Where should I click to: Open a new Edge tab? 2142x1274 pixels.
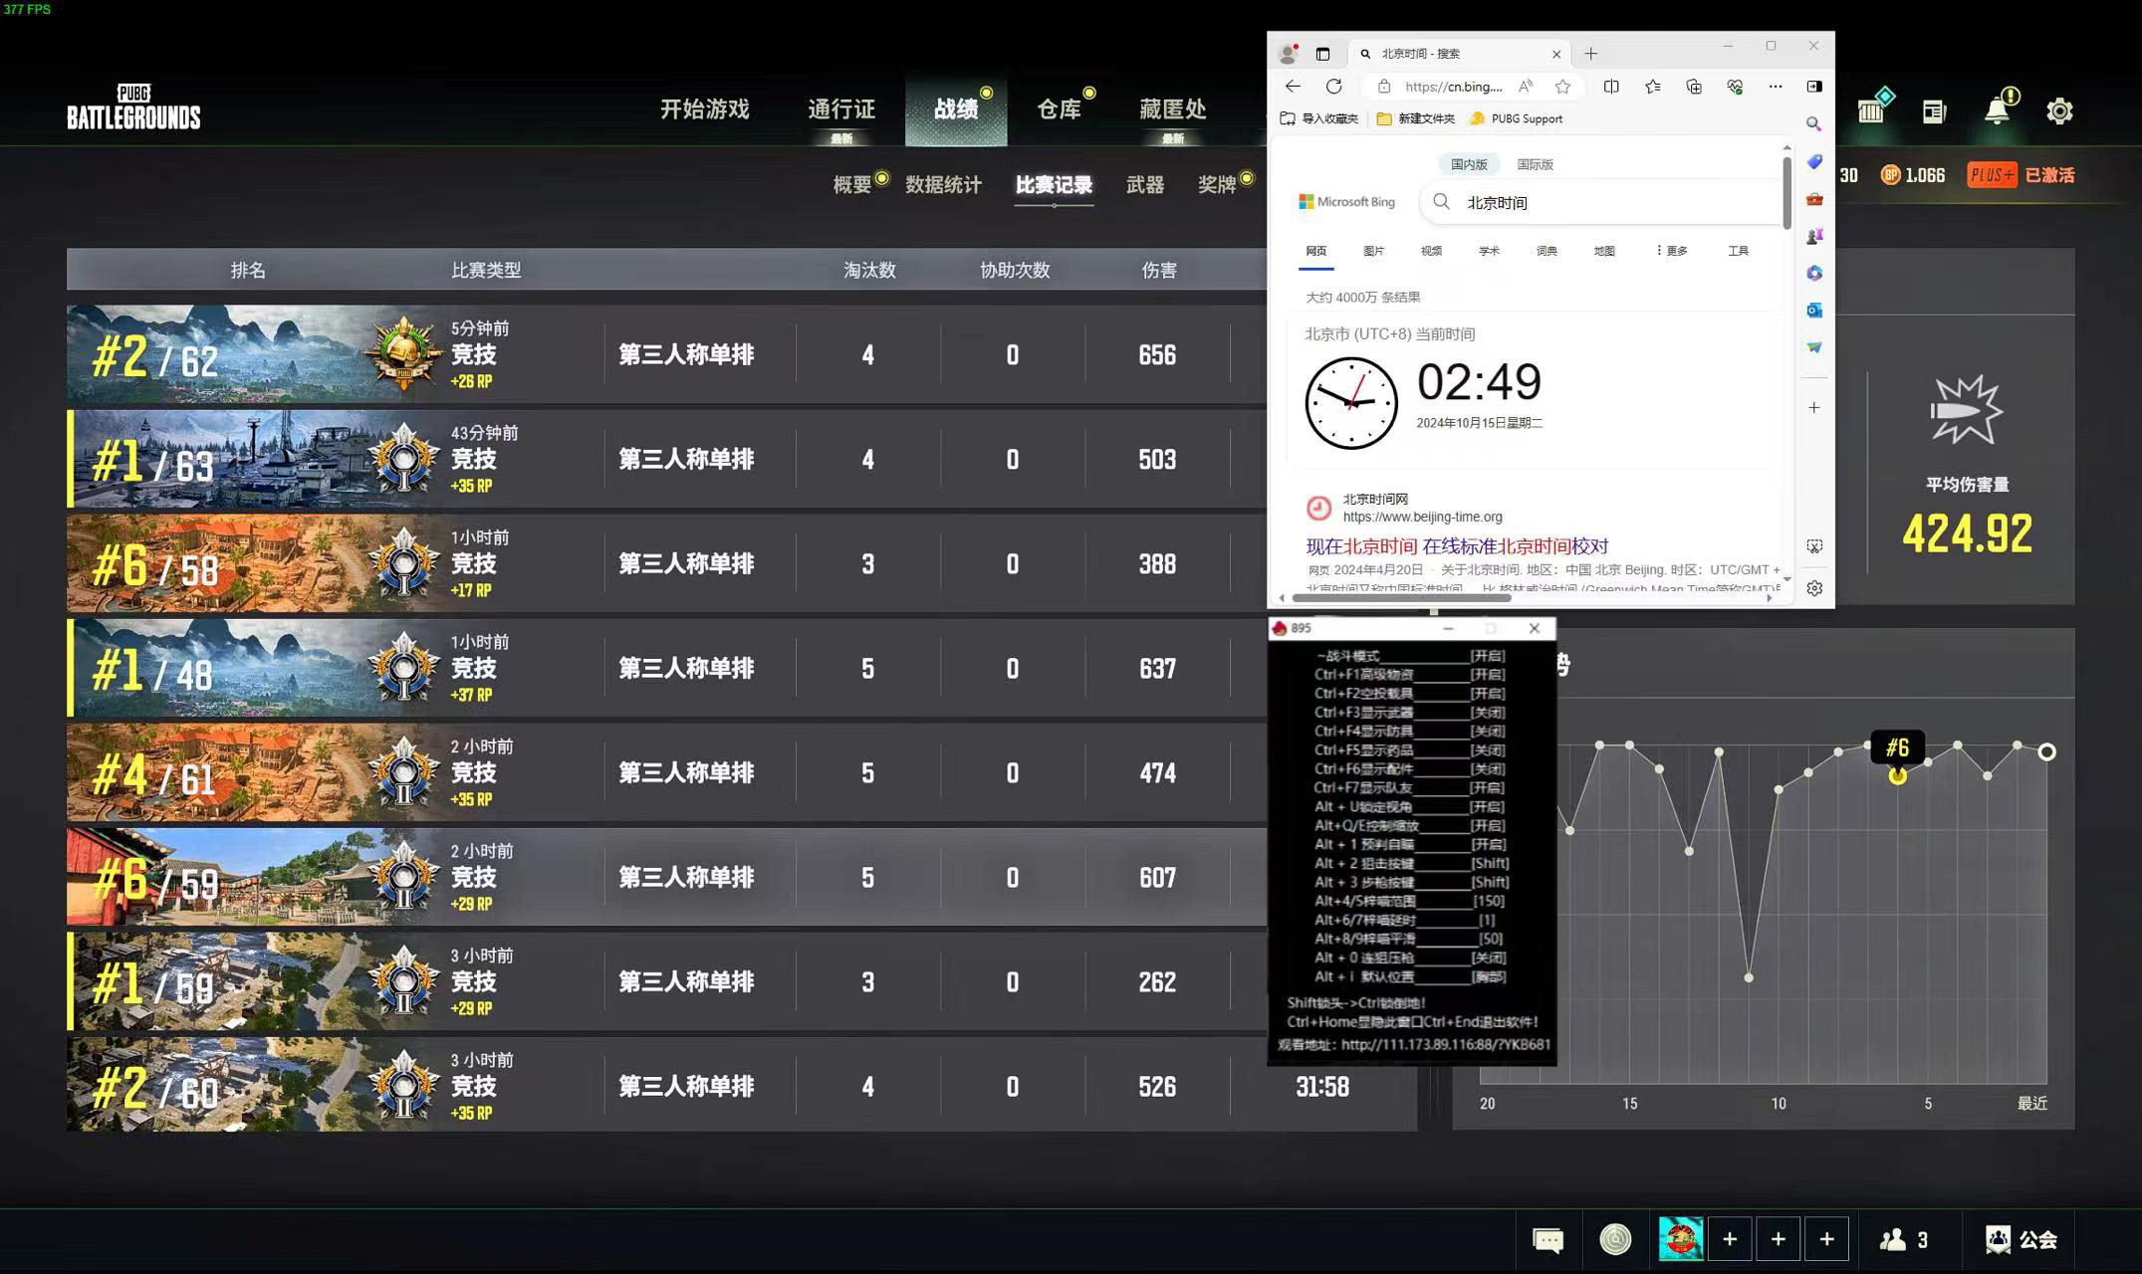tap(1591, 54)
